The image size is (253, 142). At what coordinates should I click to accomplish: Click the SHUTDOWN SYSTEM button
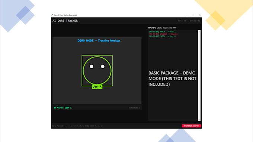coord(191,126)
